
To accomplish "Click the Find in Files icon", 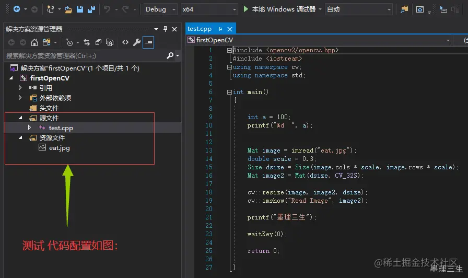I will 404,9.
